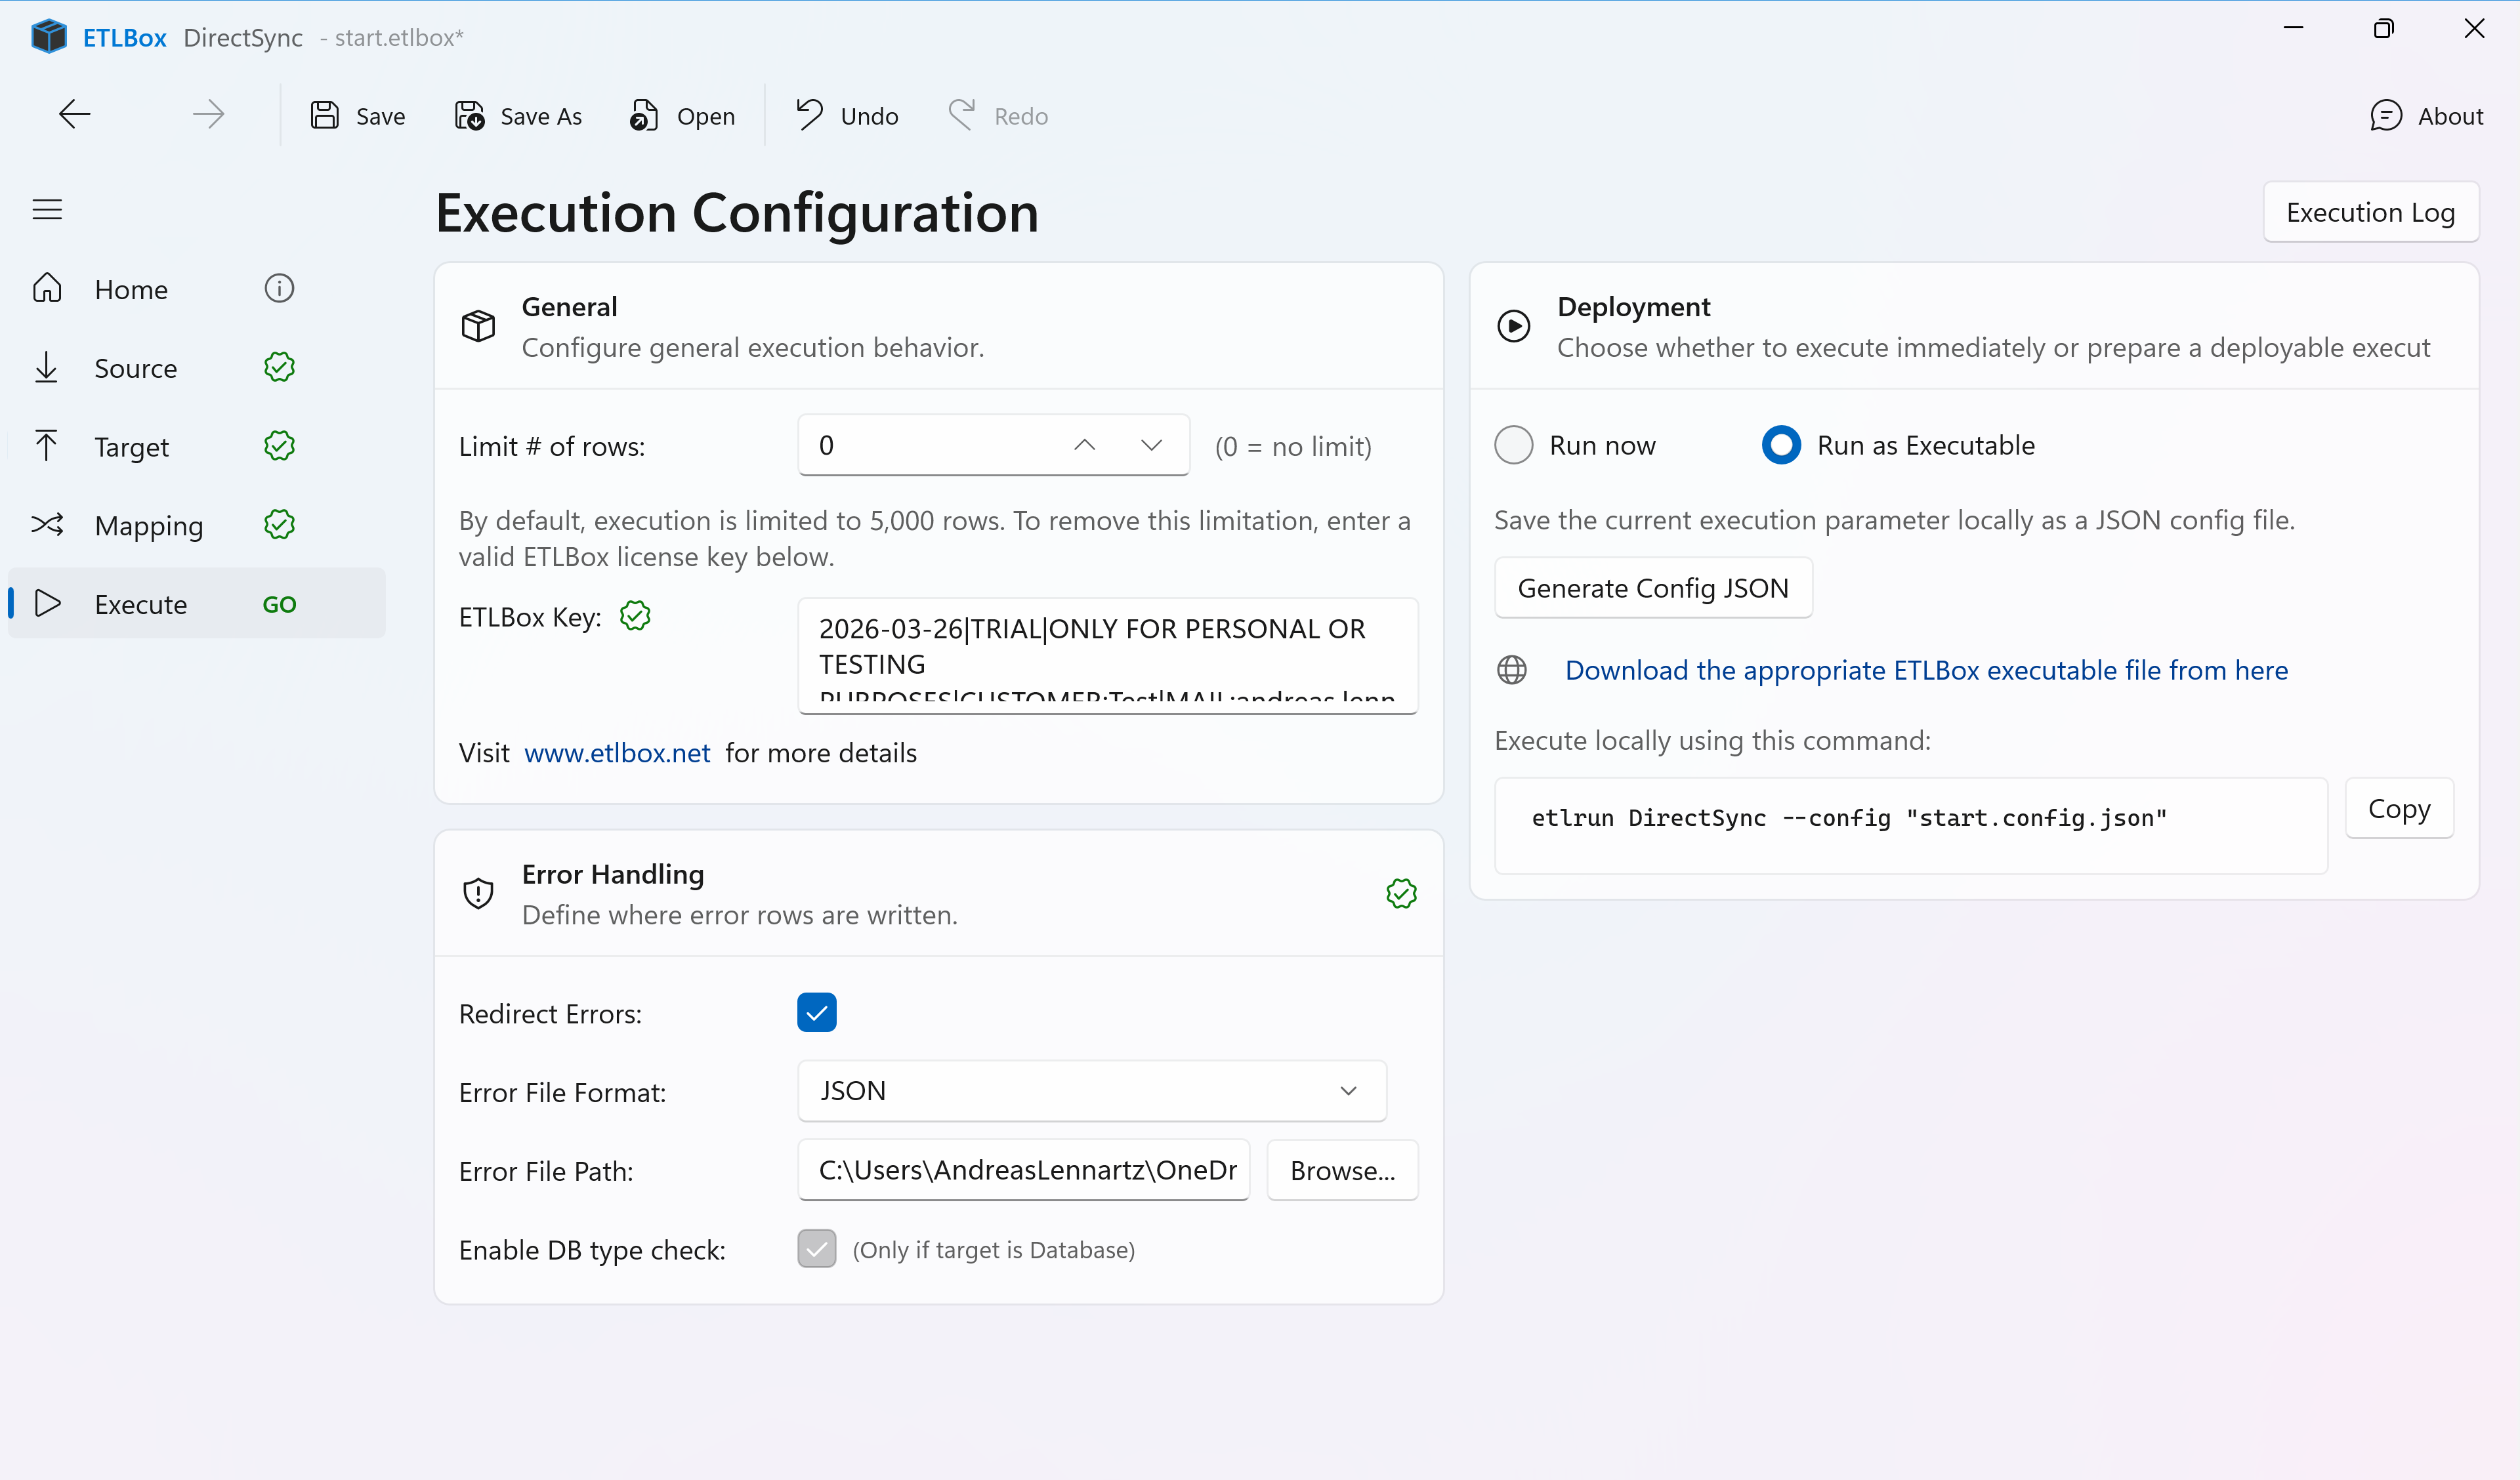The width and height of the screenshot is (2520, 1480).
Task: Uncheck the Redirect Errors checkbox
Action: point(816,1012)
